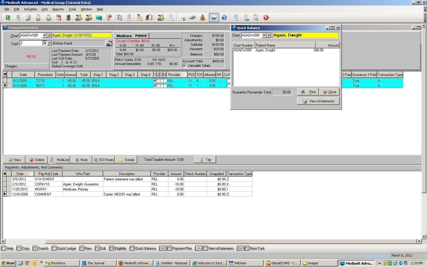Open the Lists menu
This screenshot has height=267, width=427.
click(x=44, y=9)
